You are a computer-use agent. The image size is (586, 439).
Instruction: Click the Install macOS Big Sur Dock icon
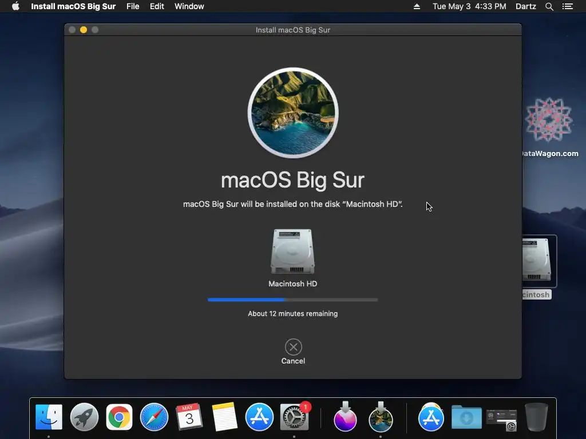pos(381,417)
